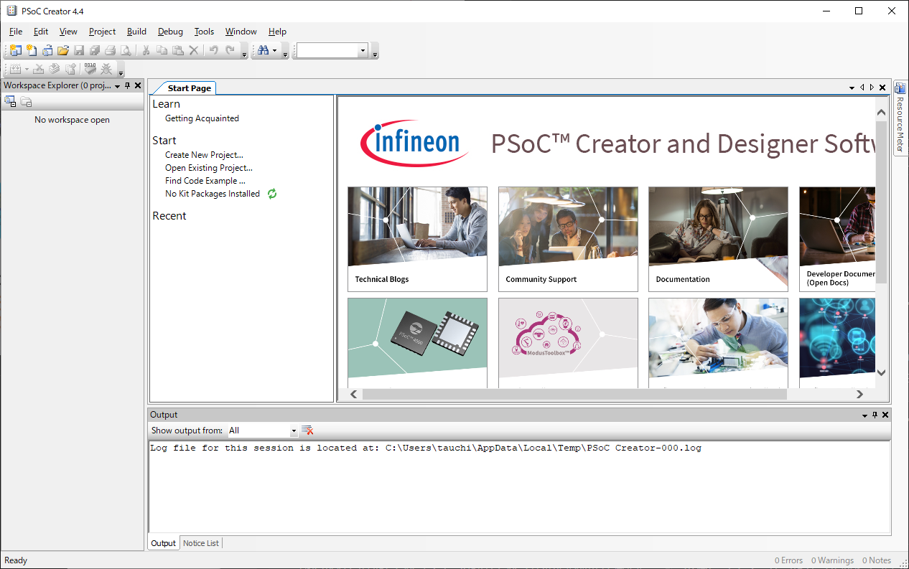Open the Technical Blogs card
Screen dimensions: 909x569
point(417,239)
